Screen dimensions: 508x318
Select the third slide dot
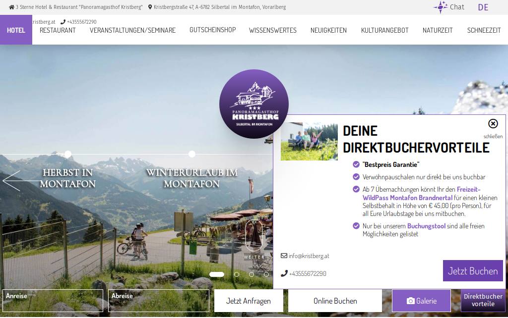252,274
